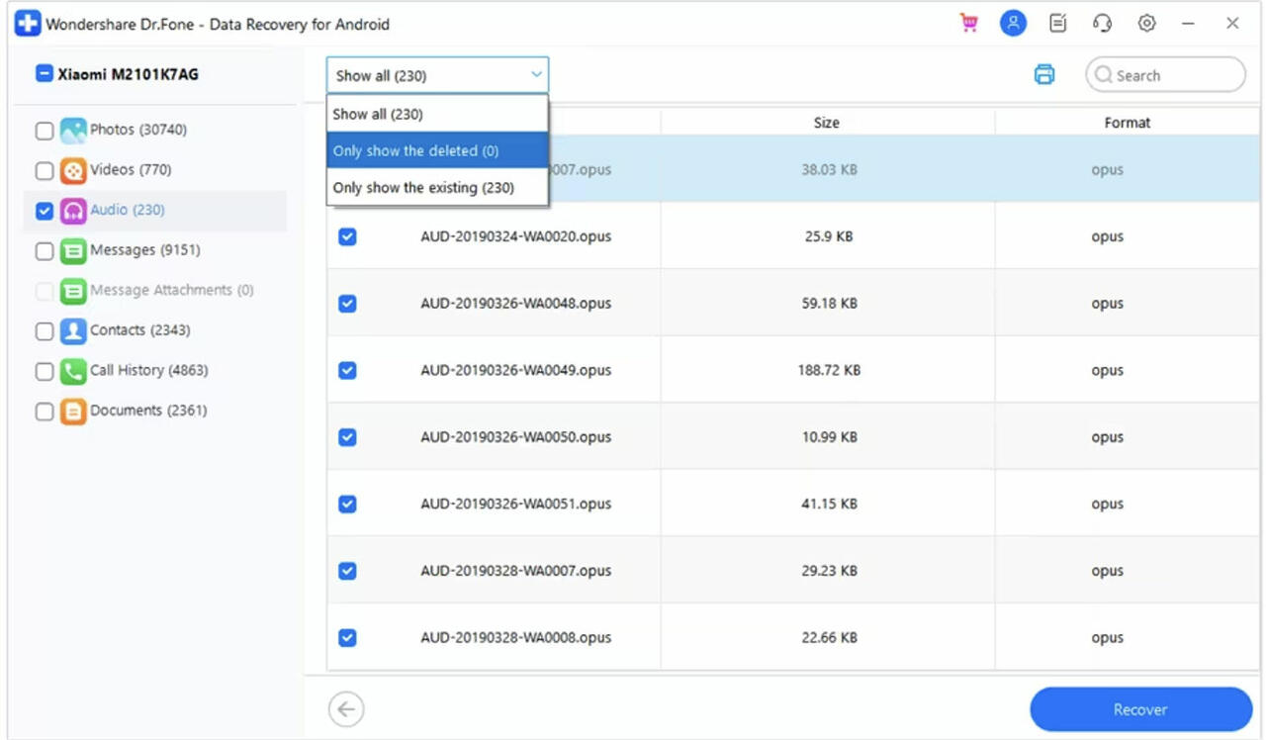
Task: Click the back arrow circle button
Action: [346, 709]
